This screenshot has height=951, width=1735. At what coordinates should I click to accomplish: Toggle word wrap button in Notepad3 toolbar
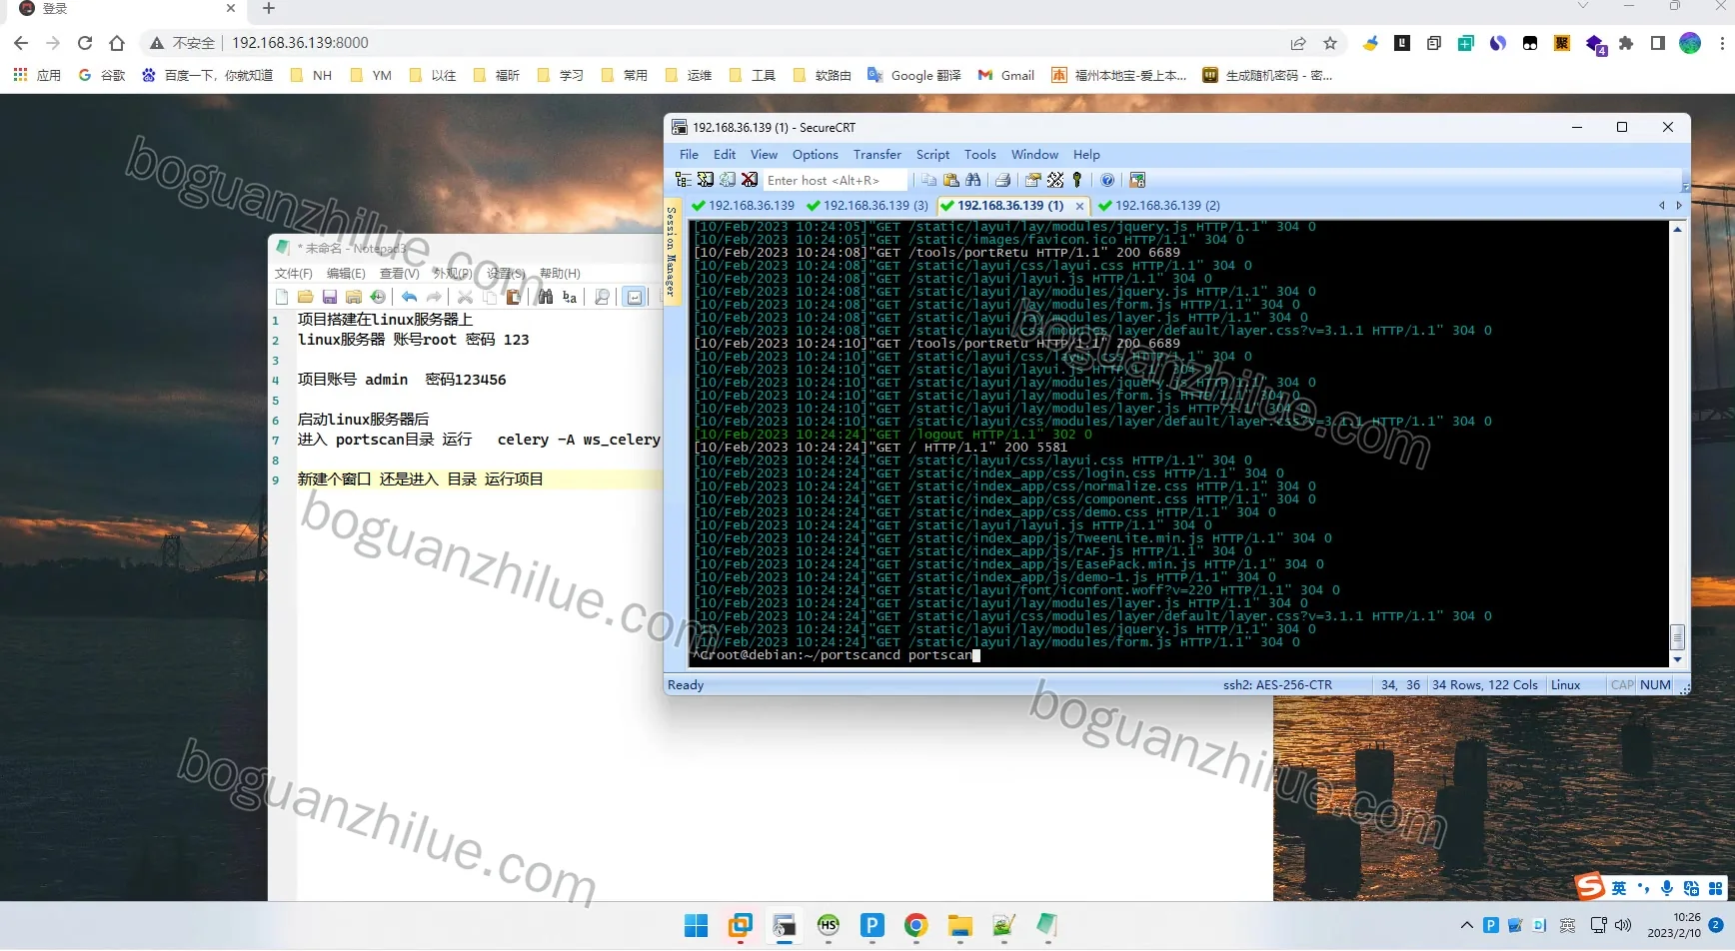tap(634, 297)
